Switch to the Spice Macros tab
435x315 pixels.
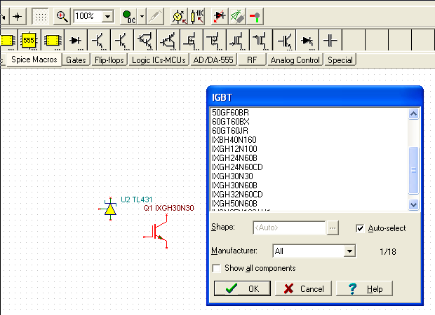[x=34, y=59]
